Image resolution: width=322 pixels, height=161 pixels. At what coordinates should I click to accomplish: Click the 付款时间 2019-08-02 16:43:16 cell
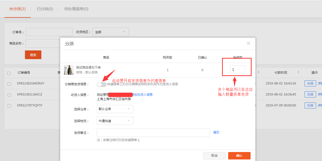(x=281, y=83)
